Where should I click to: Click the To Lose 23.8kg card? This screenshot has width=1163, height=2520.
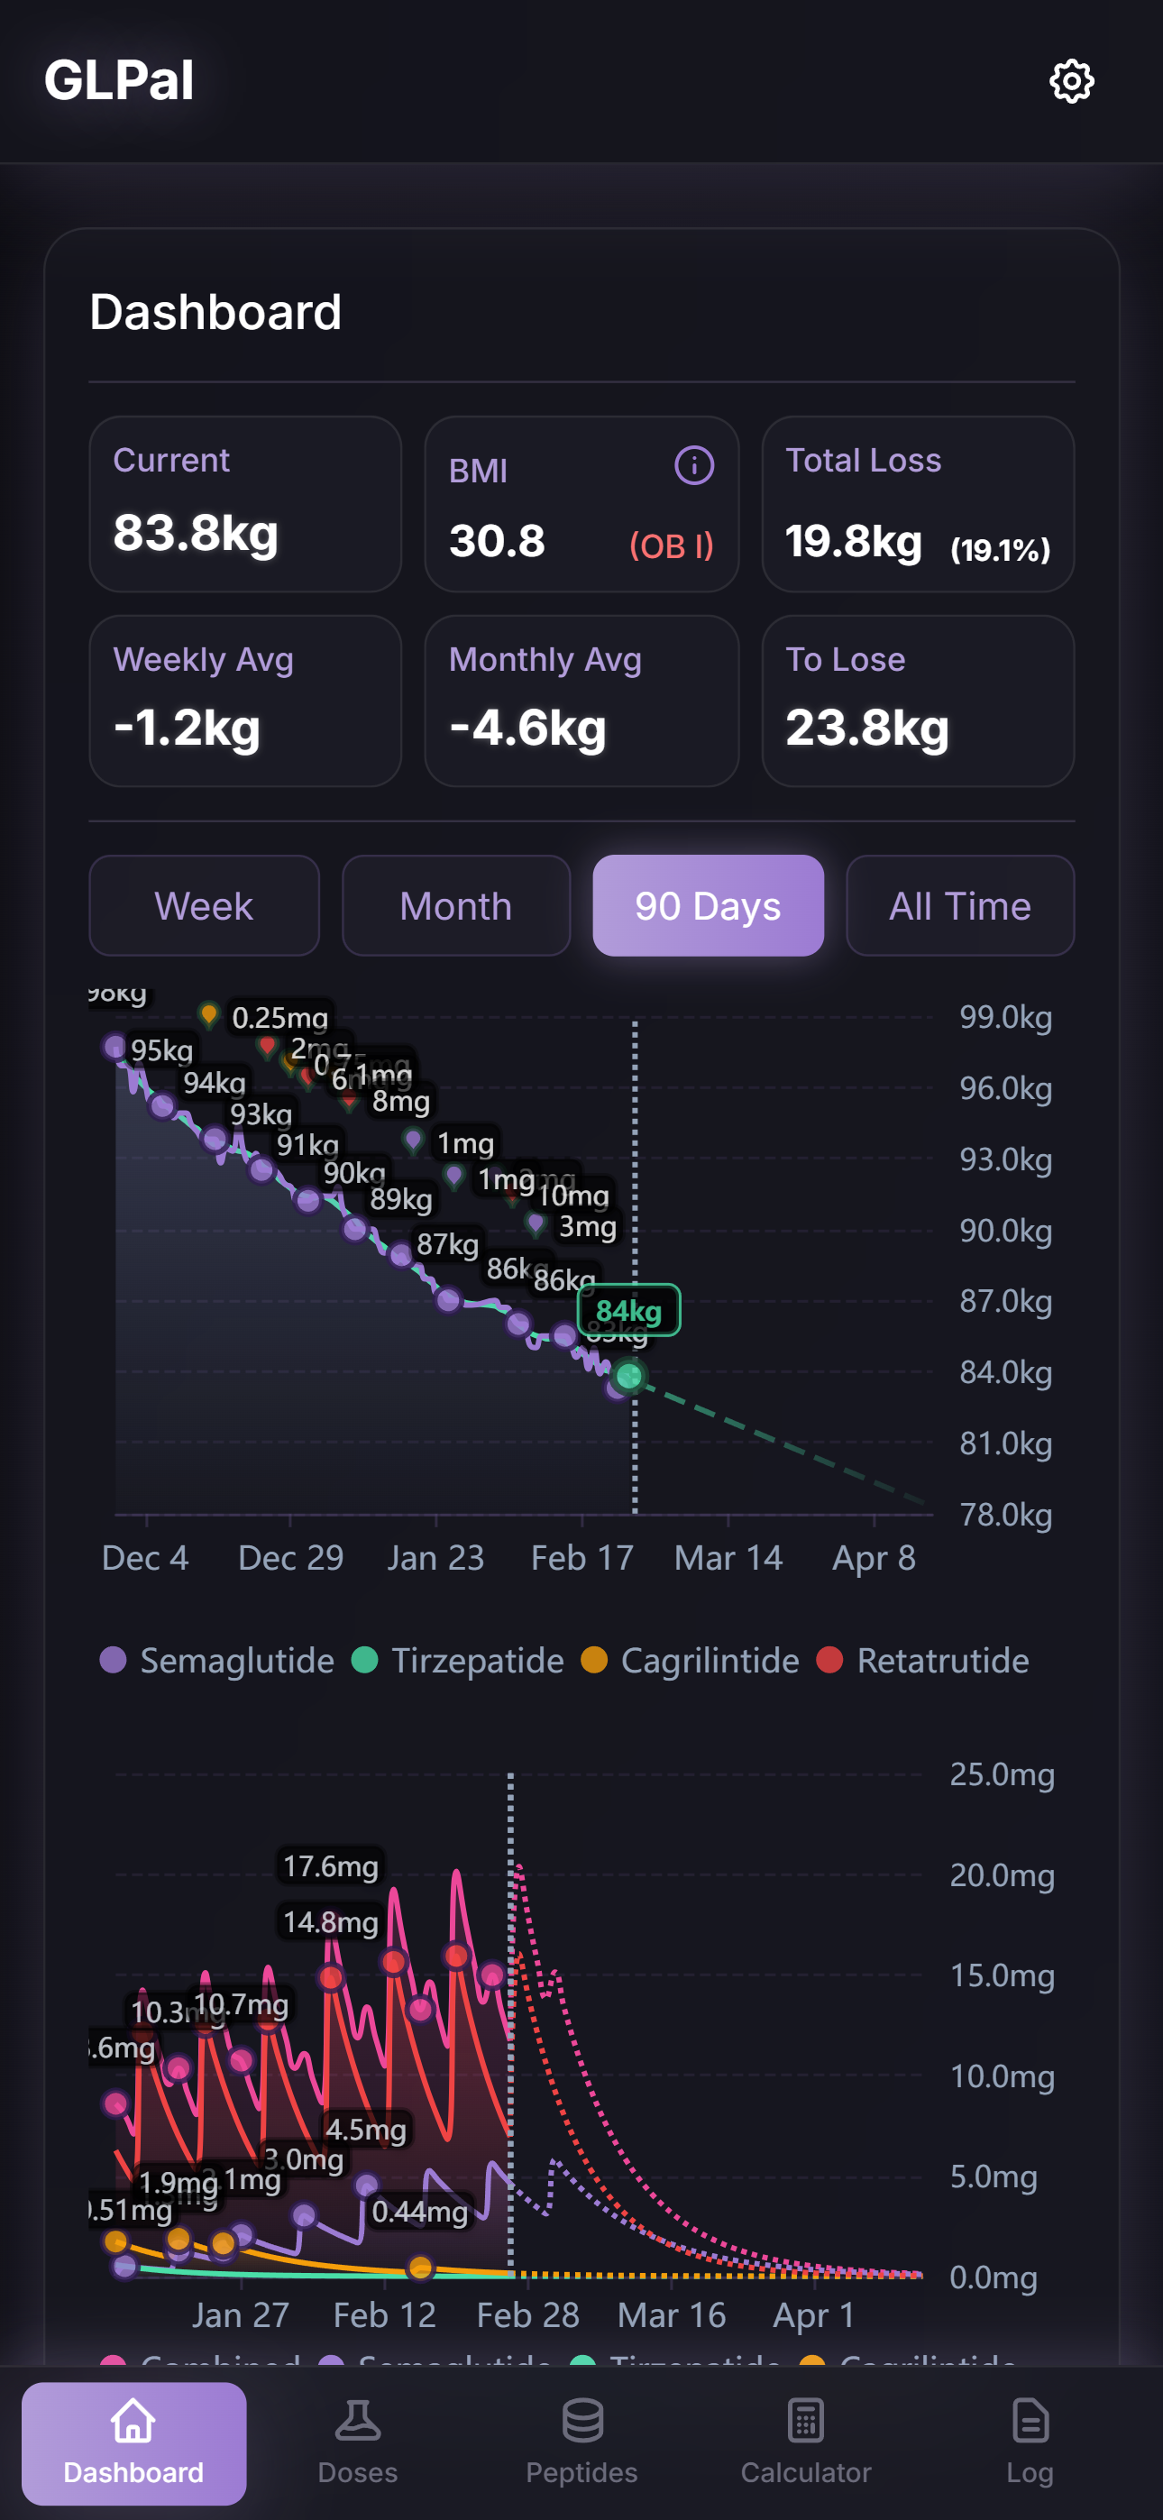point(918,701)
